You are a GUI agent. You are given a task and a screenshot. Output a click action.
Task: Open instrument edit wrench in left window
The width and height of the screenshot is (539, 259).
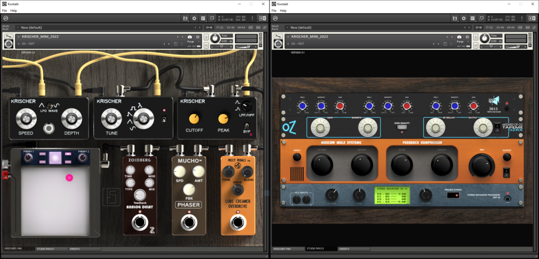pos(8,36)
